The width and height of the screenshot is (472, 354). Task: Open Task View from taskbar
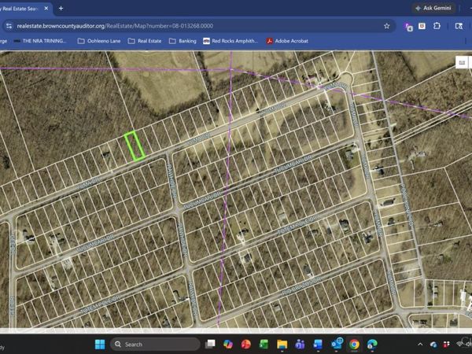(x=210, y=344)
